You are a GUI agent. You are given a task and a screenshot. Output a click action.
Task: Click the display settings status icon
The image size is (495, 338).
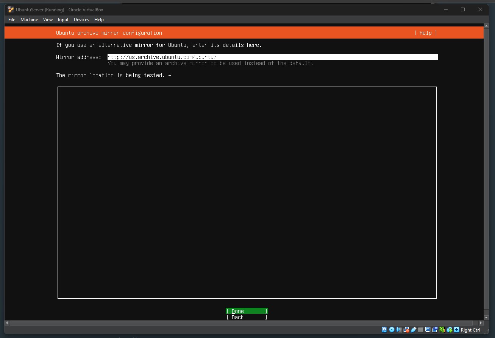(428, 330)
